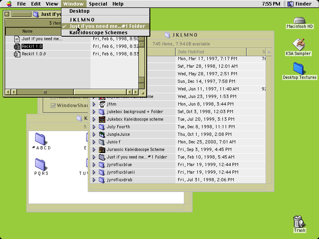Click the highlighted Reckit 1.0 file icon
The image size is (319, 239).
coord(17,47)
